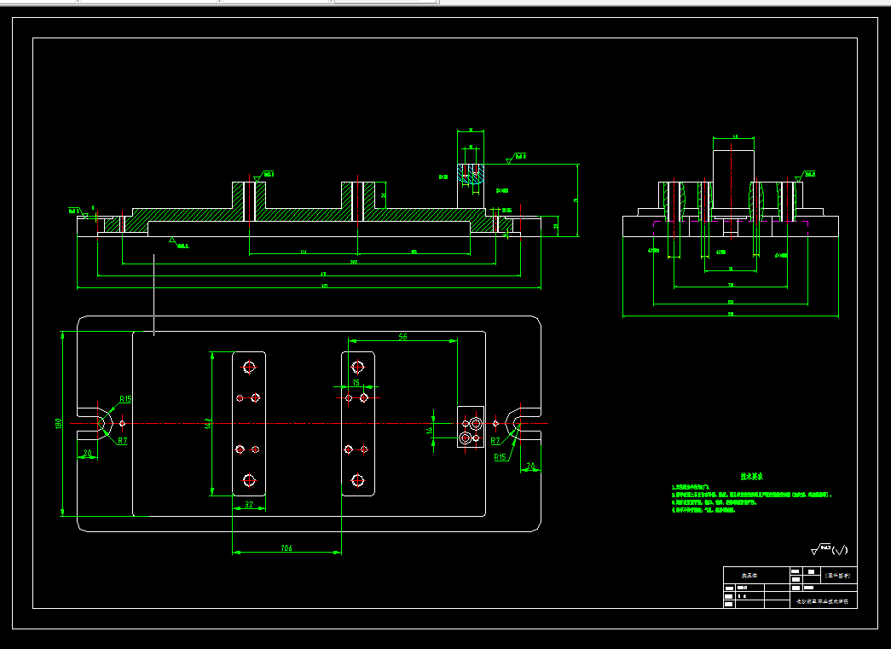Screen dimensions: 891x649
Task: Select the "106" spacing dimension text
Action: point(286,548)
